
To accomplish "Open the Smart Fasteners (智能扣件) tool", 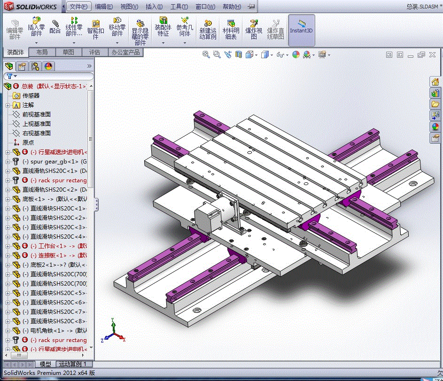I will [x=95, y=30].
